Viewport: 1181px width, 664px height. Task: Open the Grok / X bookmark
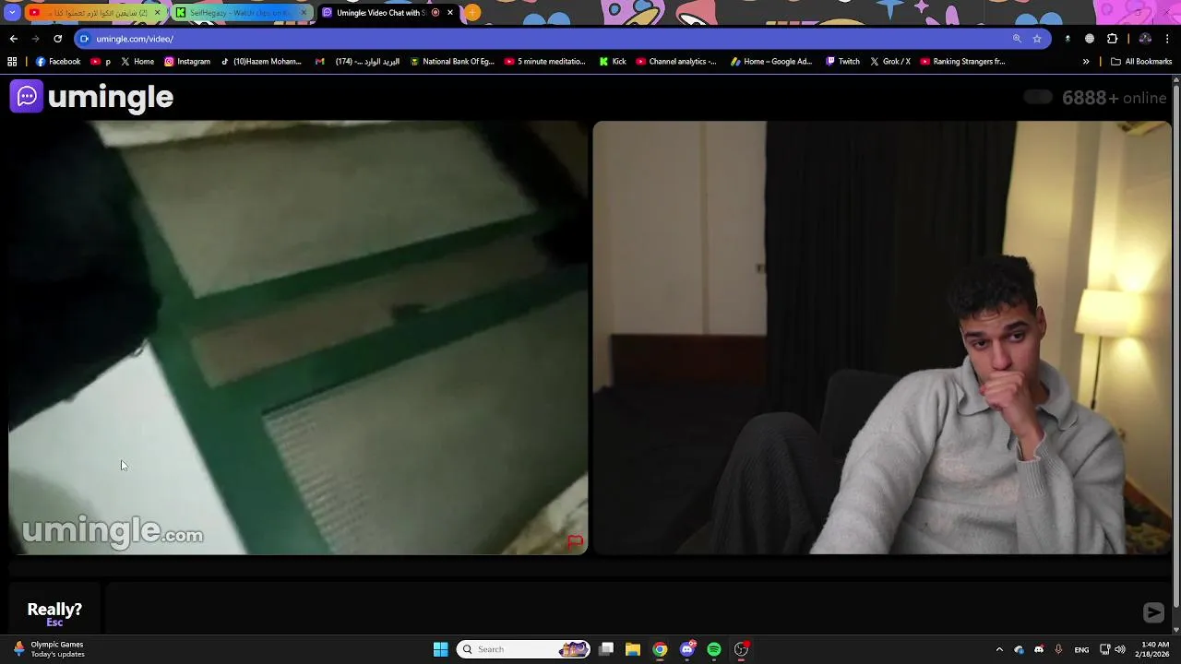(x=890, y=62)
